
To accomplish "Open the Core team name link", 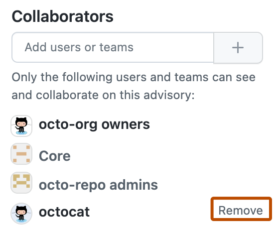I will [55, 156].
